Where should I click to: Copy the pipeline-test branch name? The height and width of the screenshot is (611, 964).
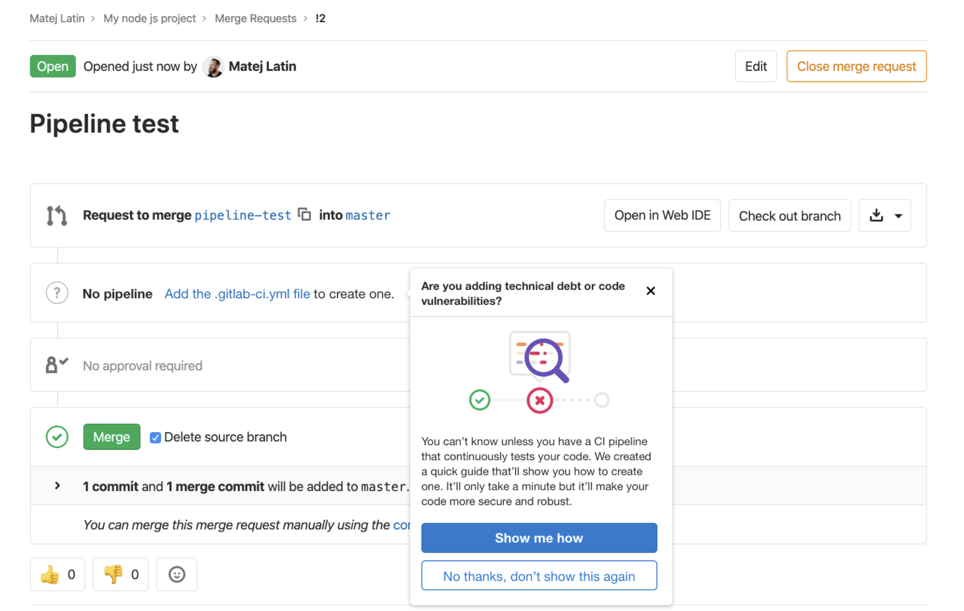[305, 214]
